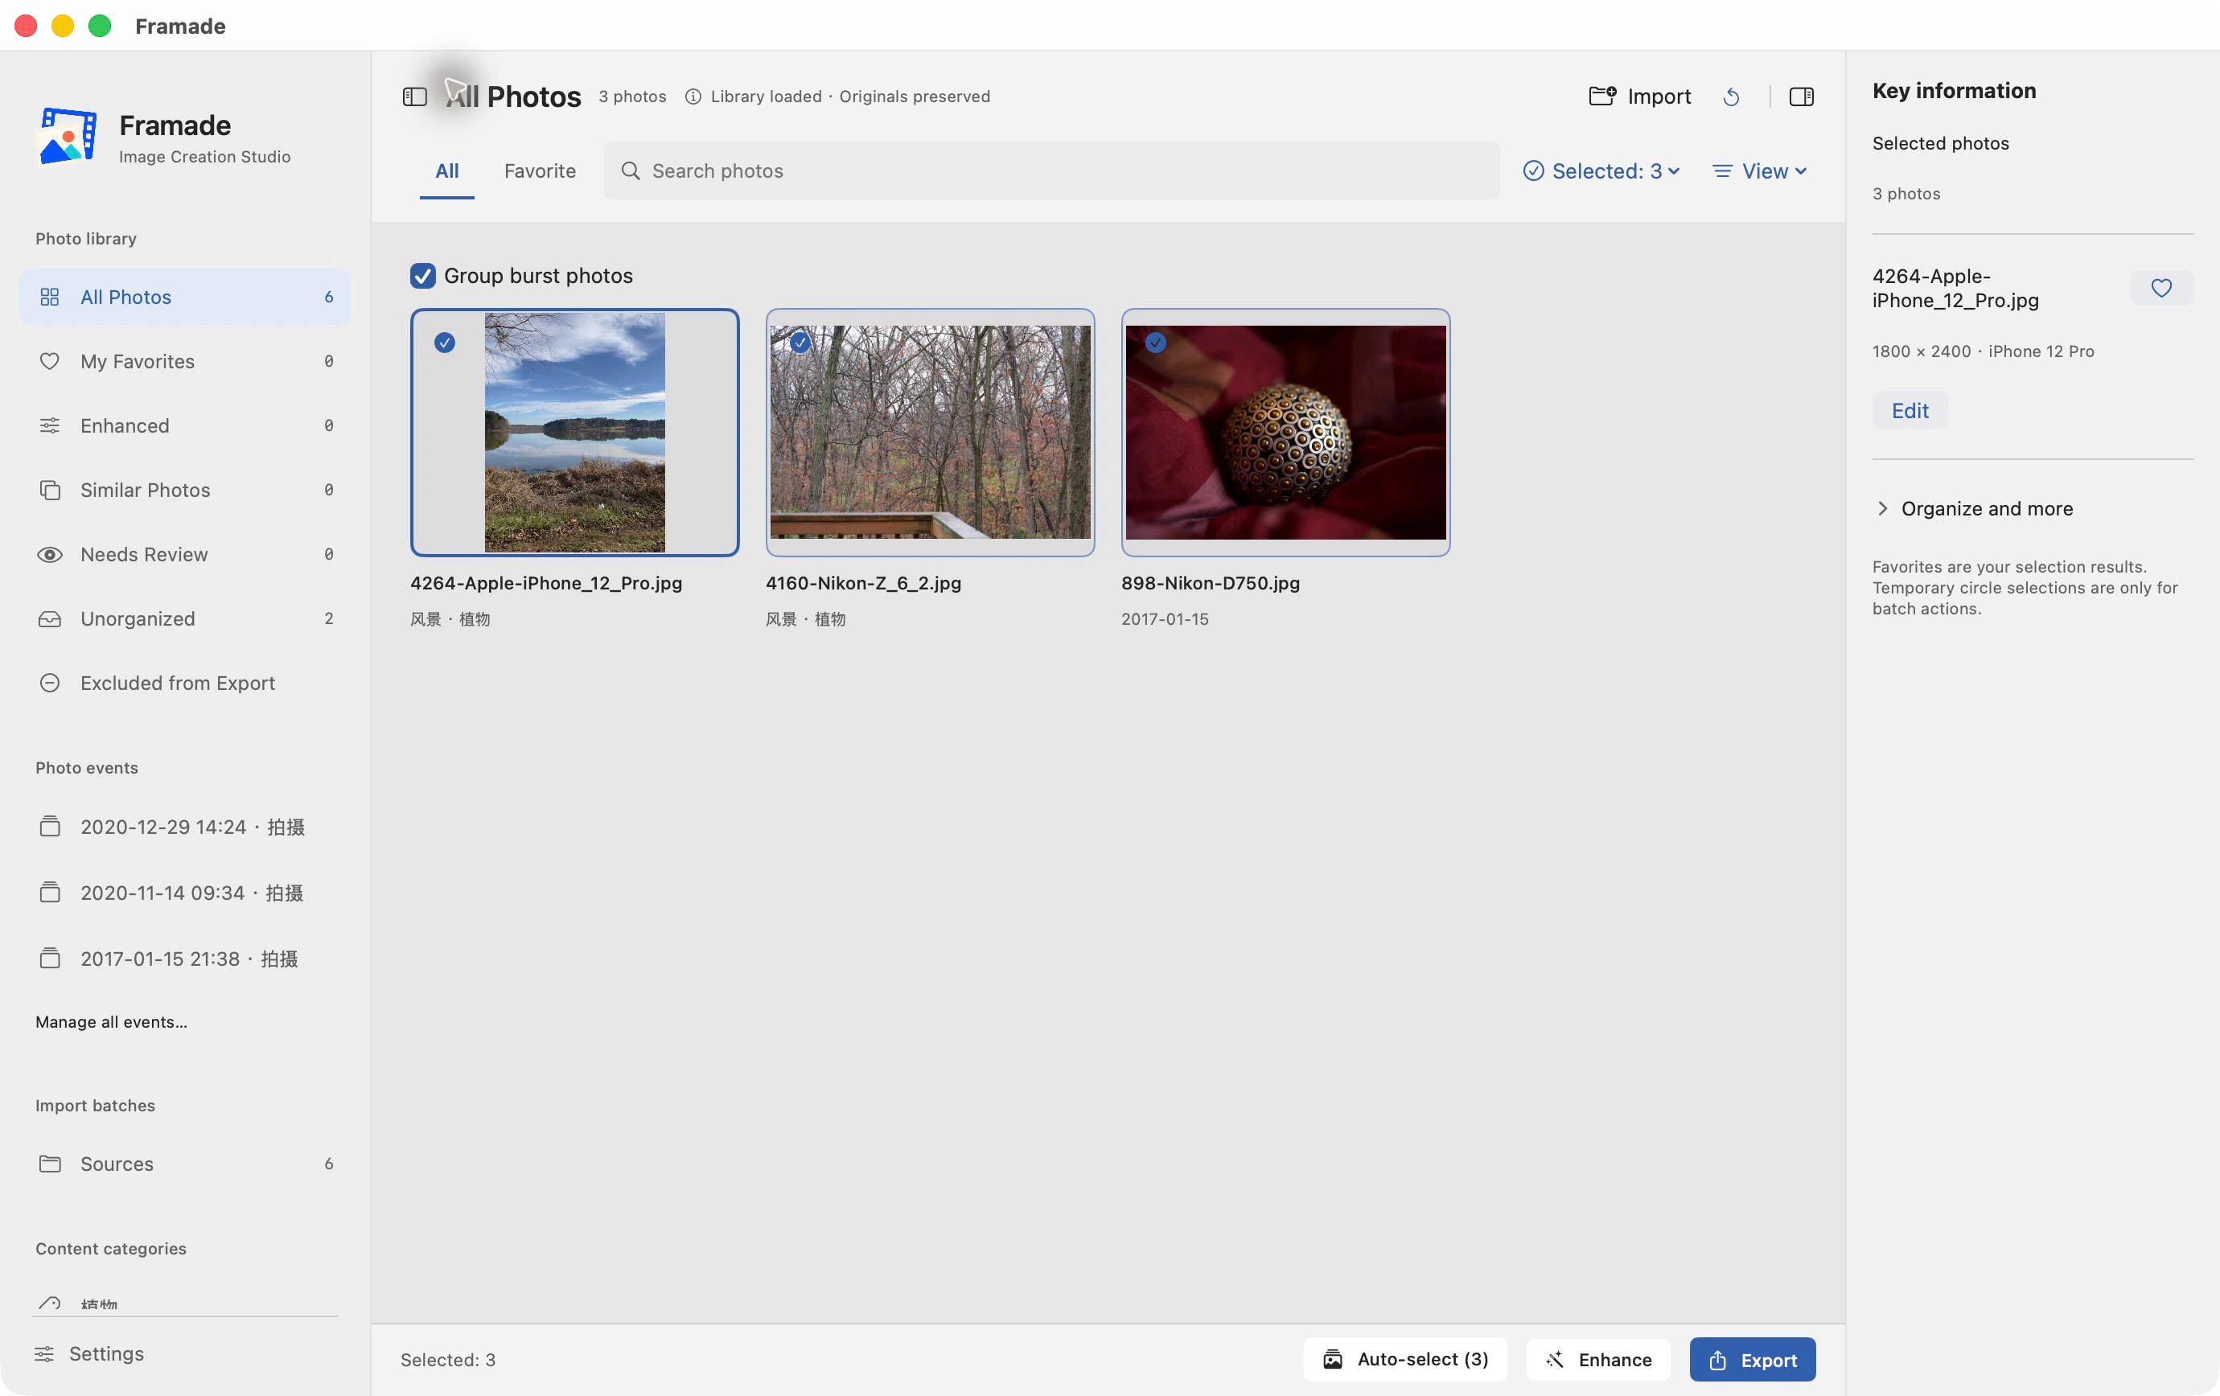Click the forest trees photo thumbnail
2220x1396 pixels.
coord(930,433)
